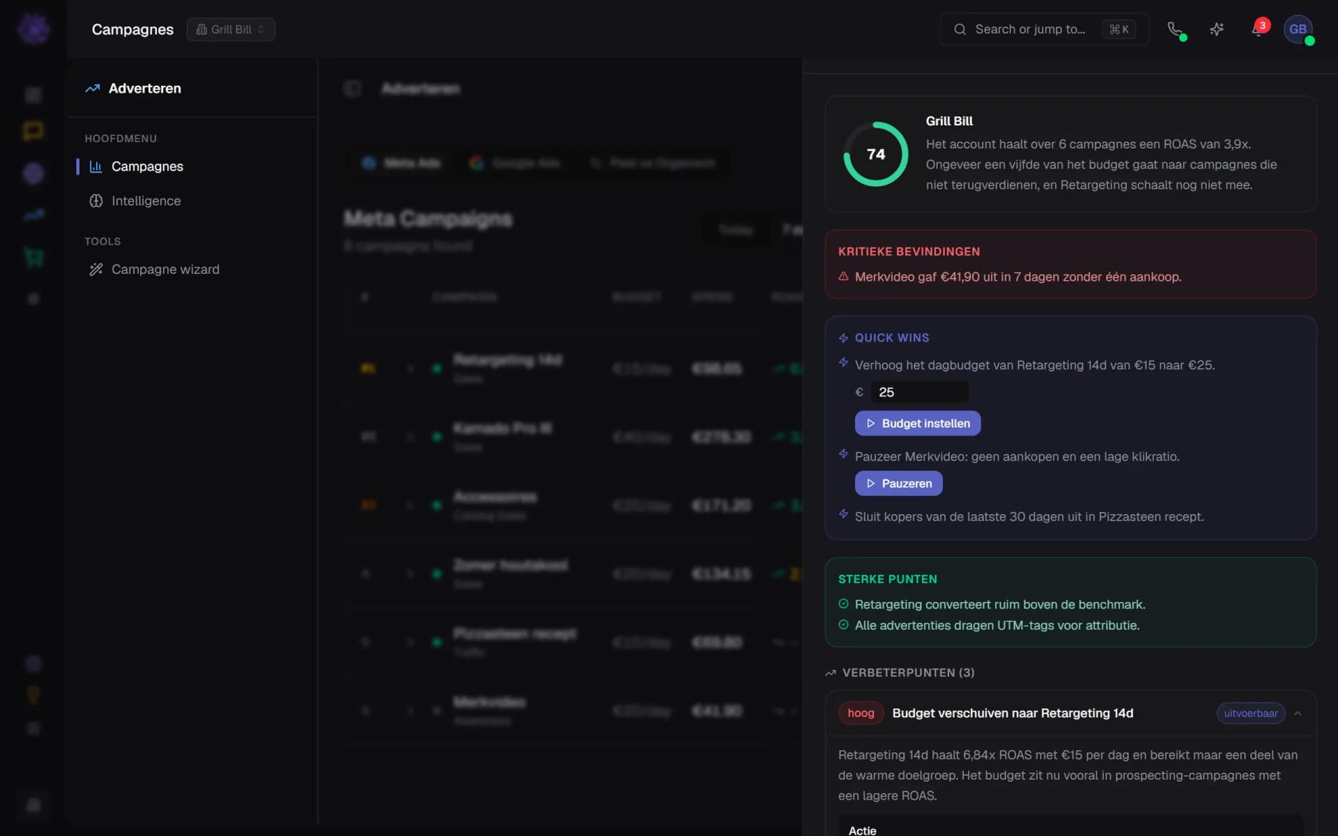Expand the Retargeting 14d campaign row
Screen dimensions: 1338x836
click(410, 368)
